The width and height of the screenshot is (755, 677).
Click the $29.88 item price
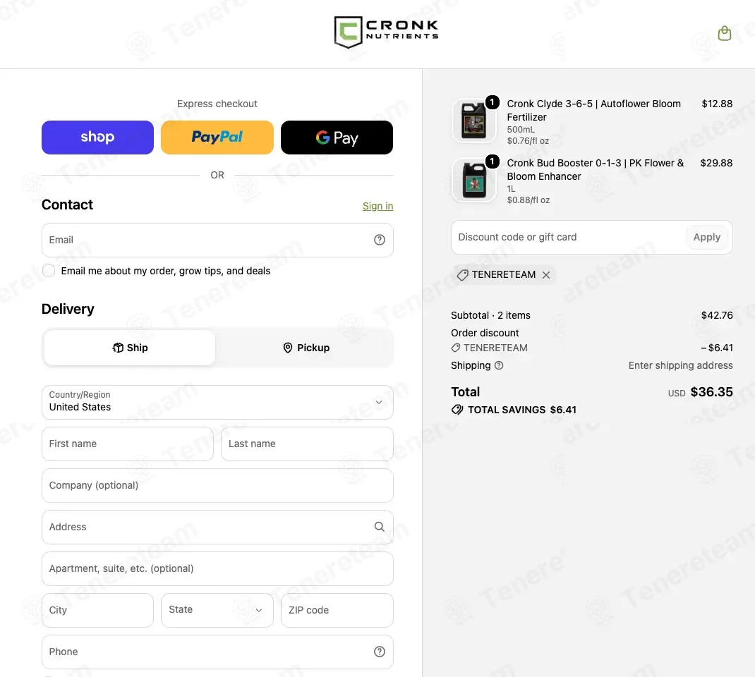coord(716,163)
